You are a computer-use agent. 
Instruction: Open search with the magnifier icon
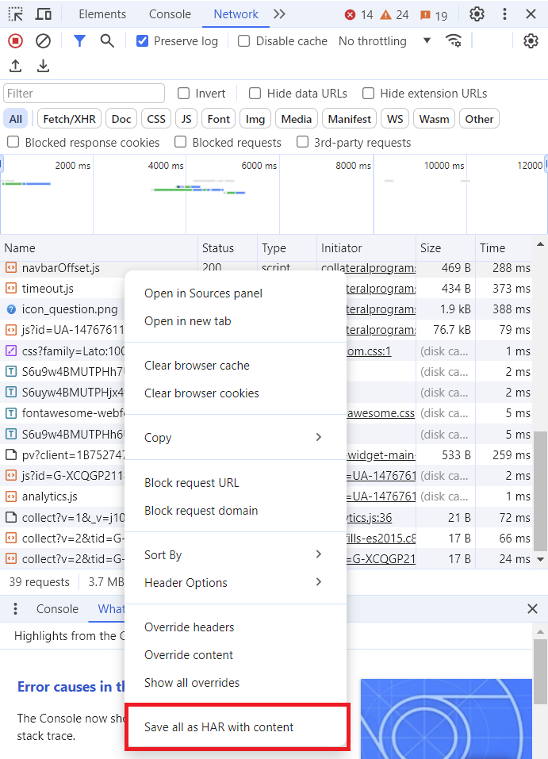106,40
